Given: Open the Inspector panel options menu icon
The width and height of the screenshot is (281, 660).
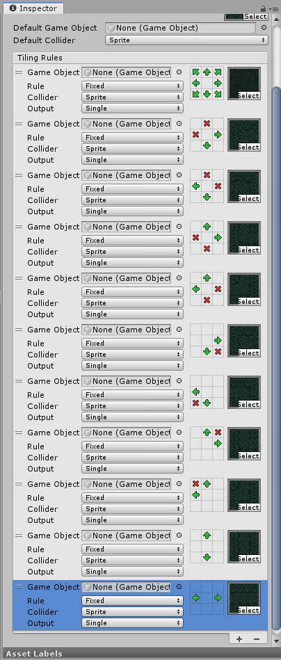Looking at the screenshot, I should point(273,8).
